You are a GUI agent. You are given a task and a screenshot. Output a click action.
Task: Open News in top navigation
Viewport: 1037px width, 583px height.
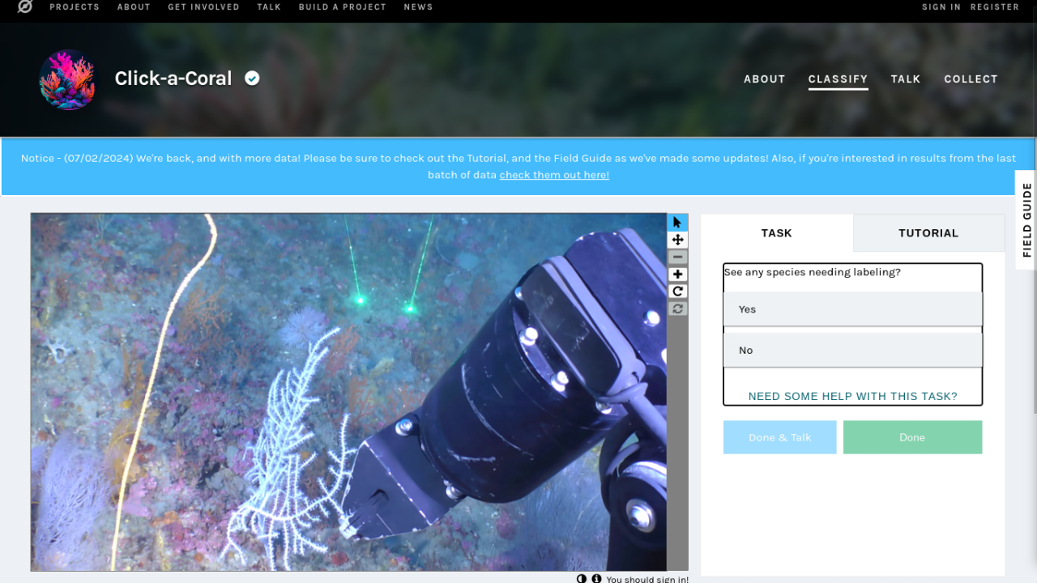coord(418,6)
